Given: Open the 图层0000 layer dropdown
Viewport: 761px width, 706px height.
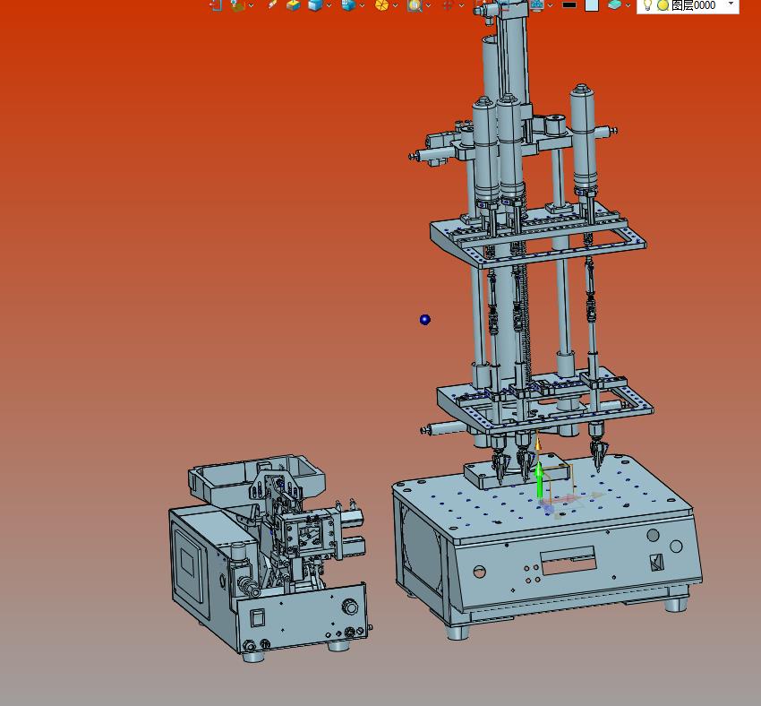Looking at the screenshot, I should (x=731, y=4).
